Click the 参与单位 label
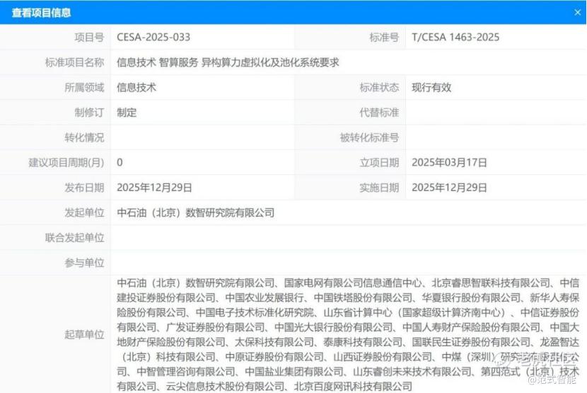This screenshot has height=393, width=587. click(84, 263)
